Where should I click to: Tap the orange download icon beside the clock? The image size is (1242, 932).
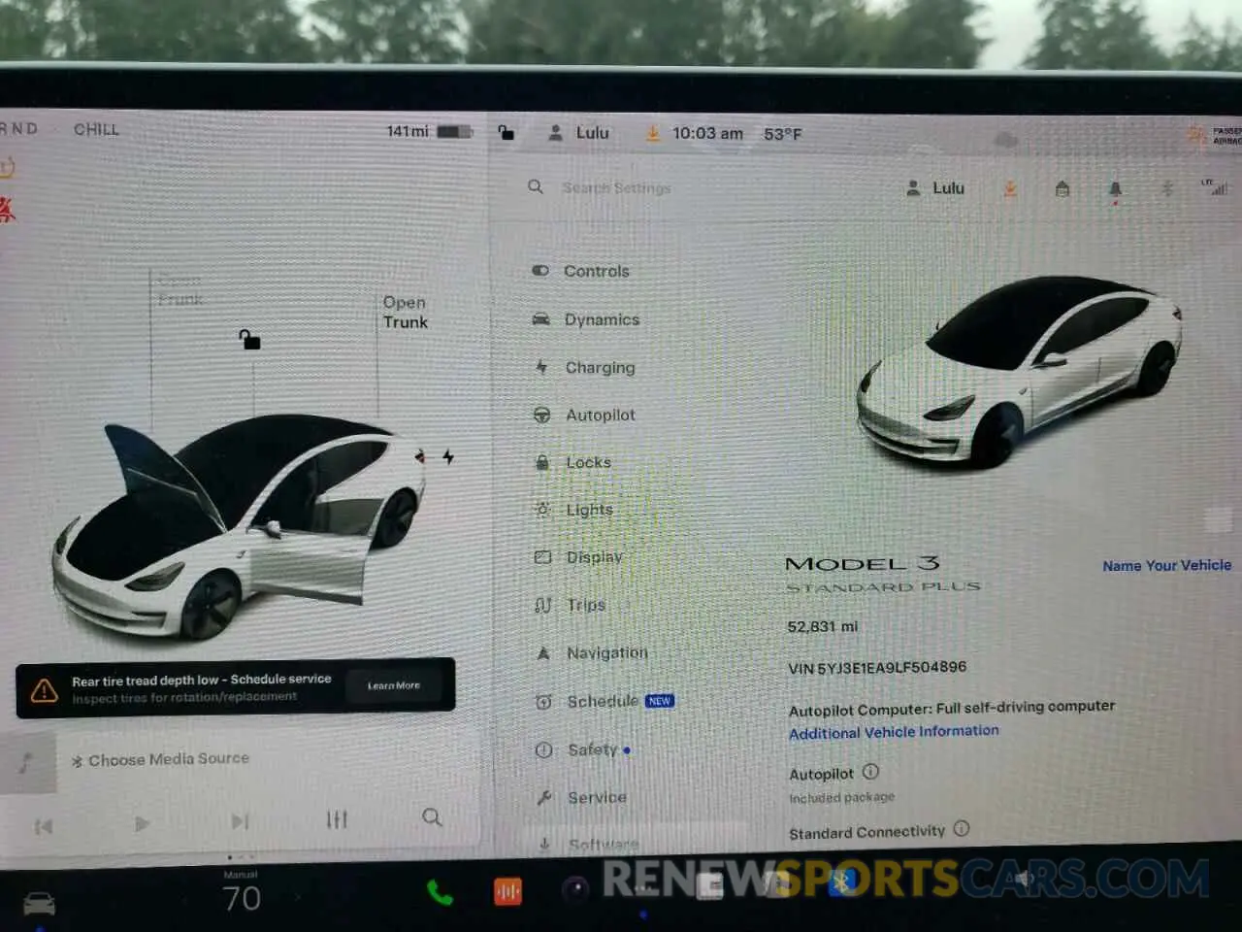click(x=653, y=133)
